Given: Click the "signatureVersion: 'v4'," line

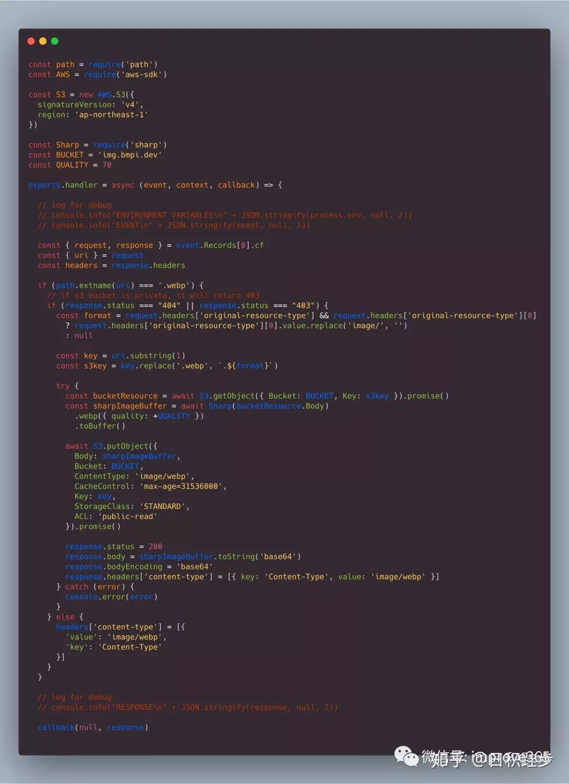Looking at the screenshot, I should 90,105.
